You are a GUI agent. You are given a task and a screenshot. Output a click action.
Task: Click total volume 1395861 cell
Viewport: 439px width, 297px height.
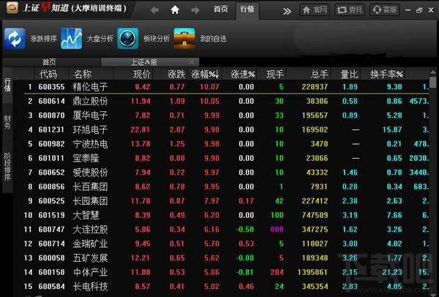click(x=312, y=272)
